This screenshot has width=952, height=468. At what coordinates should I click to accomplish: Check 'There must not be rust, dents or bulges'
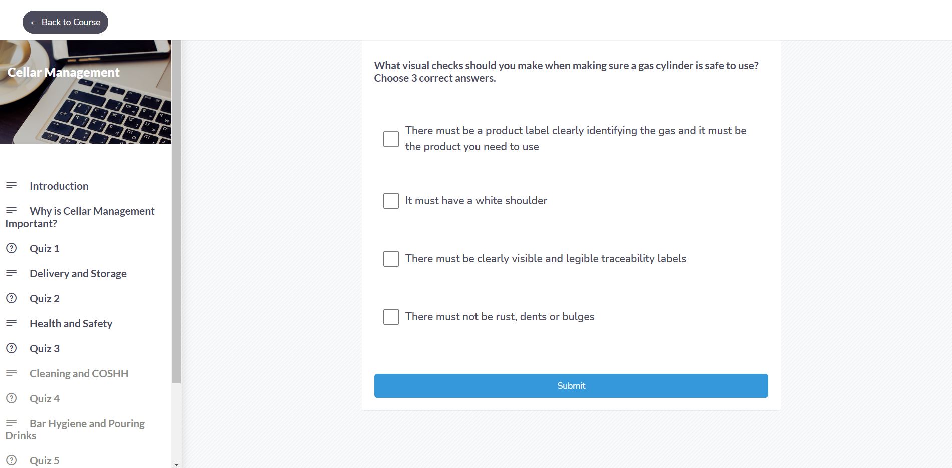point(391,317)
